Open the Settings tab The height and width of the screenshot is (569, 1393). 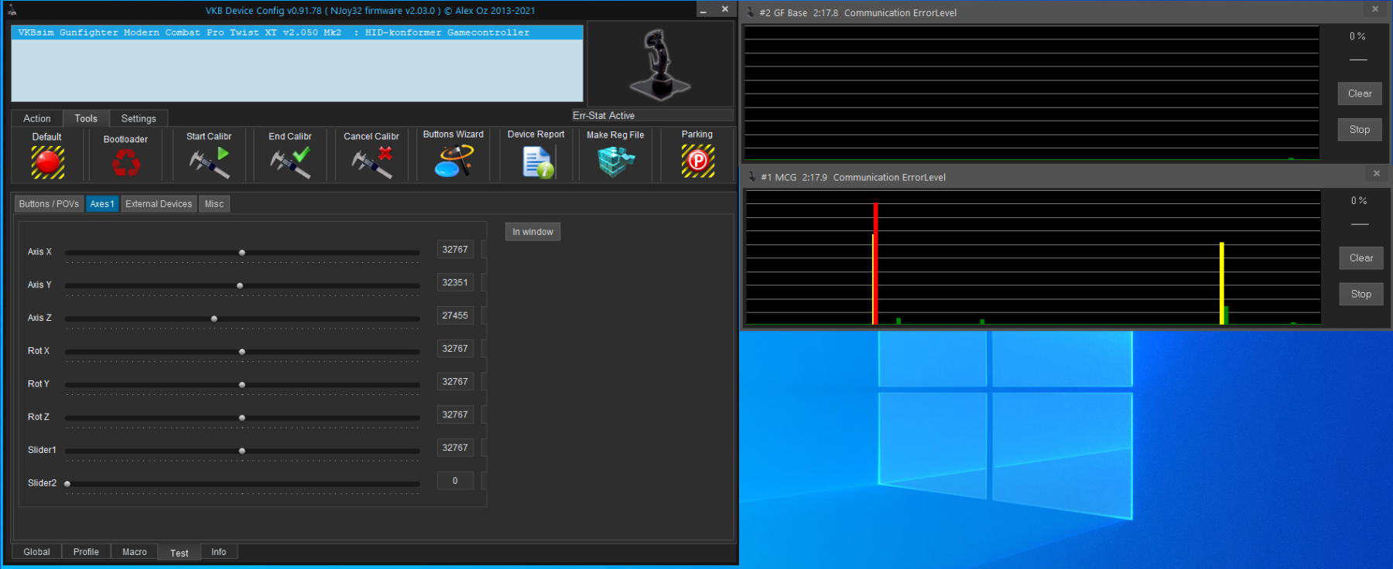(x=139, y=118)
